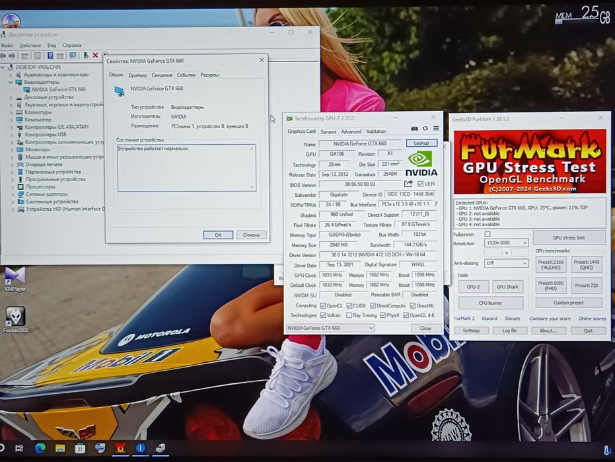Click OK in the properties dialog
615x462 pixels.
[x=218, y=235]
